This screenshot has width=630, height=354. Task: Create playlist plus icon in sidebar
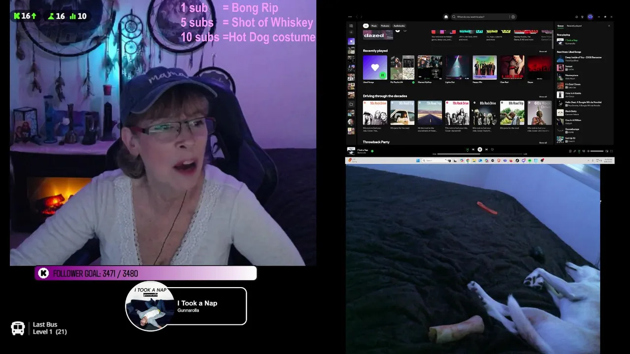[351, 32]
